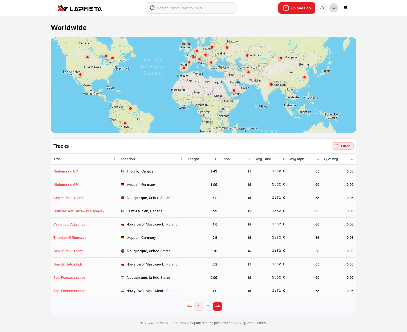Viewport: 407px width, 332px height.
Task: Open Buttonwillow Raceway Raceway link
Action: coord(79,211)
